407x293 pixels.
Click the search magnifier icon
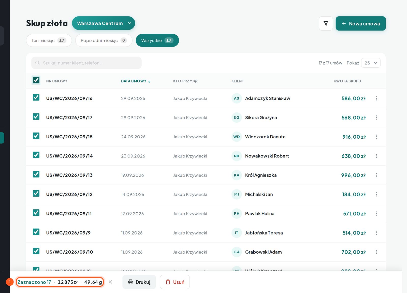pyautogui.click(x=37, y=63)
